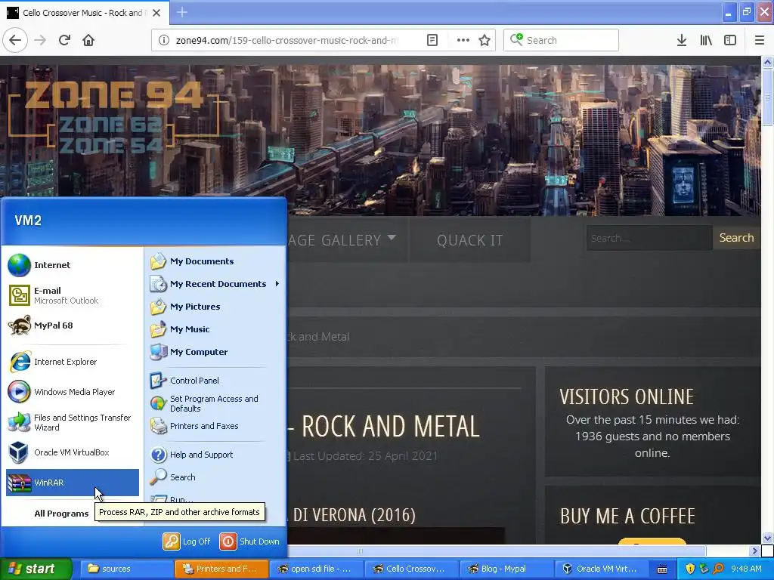Go to browser home page
The image size is (774, 580).
[88, 41]
